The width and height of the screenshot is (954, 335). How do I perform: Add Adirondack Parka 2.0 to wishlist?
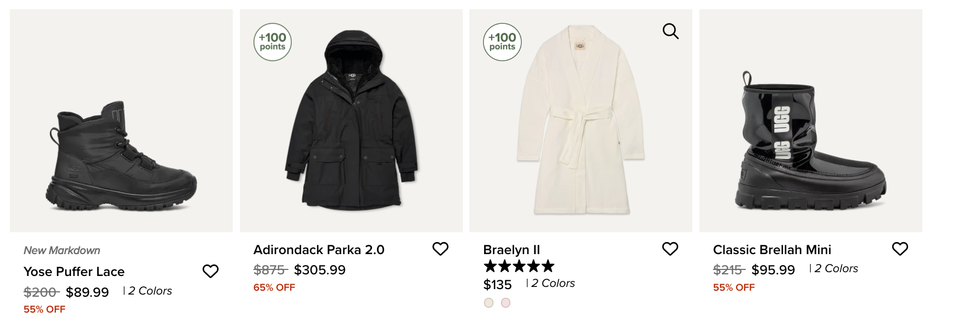point(440,249)
